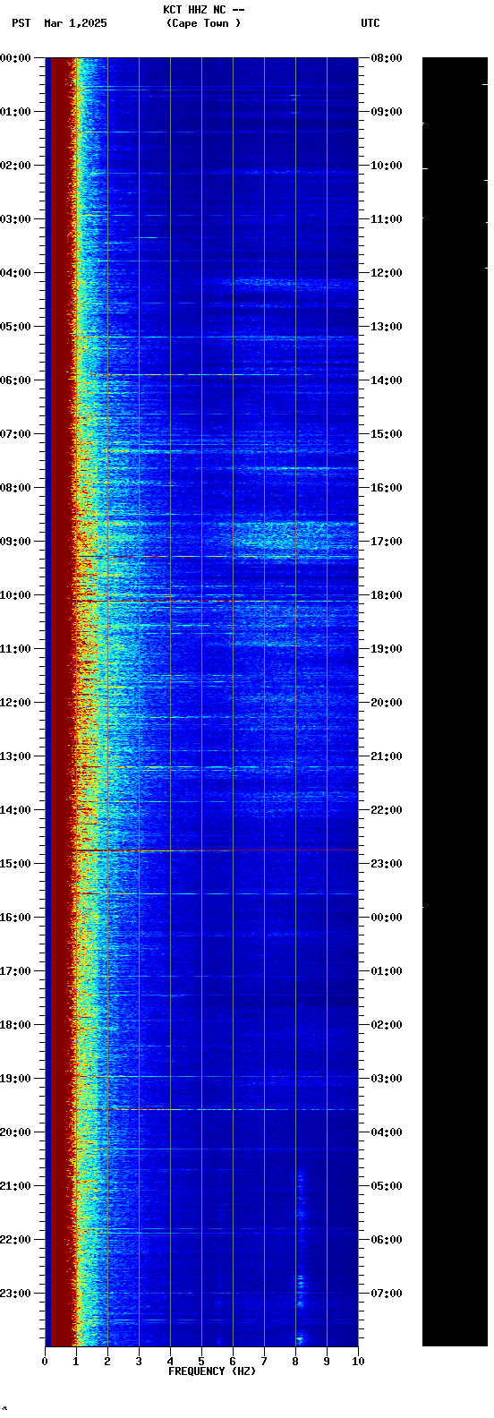Click the frequency axis value 0
The height and width of the screenshot is (1418, 494).
click(45, 1362)
